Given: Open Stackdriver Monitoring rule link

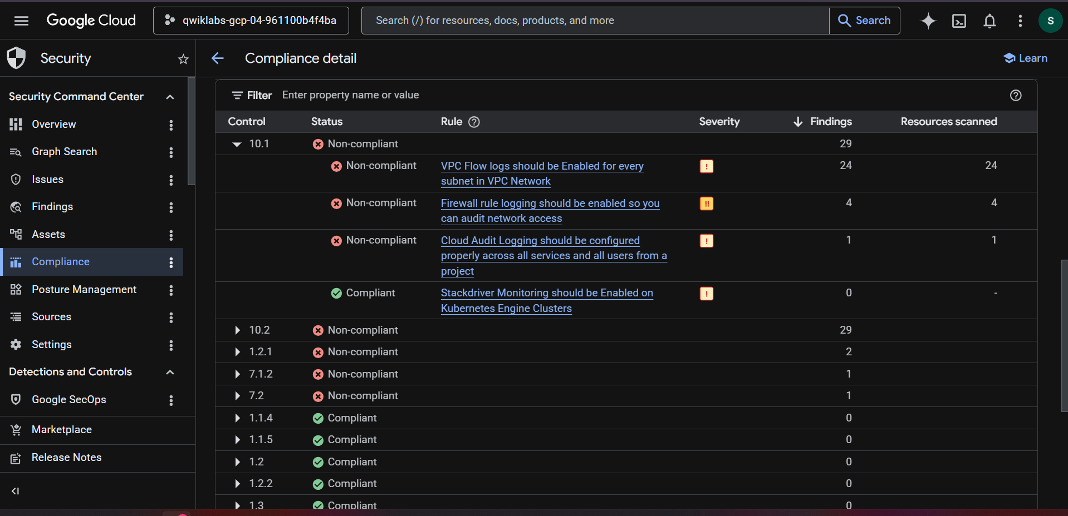Looking at the screenshot, I should [547, 301].
